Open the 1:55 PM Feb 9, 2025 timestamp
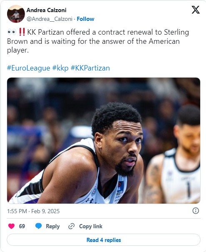Image resolution: width=206 pixels, height=252 pixels. pyautogui.click(x=33, y=211)
